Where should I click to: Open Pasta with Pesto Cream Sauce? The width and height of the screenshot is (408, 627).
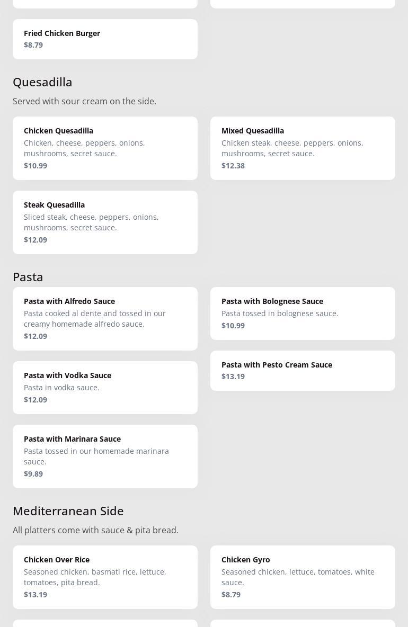pos(303,371)
